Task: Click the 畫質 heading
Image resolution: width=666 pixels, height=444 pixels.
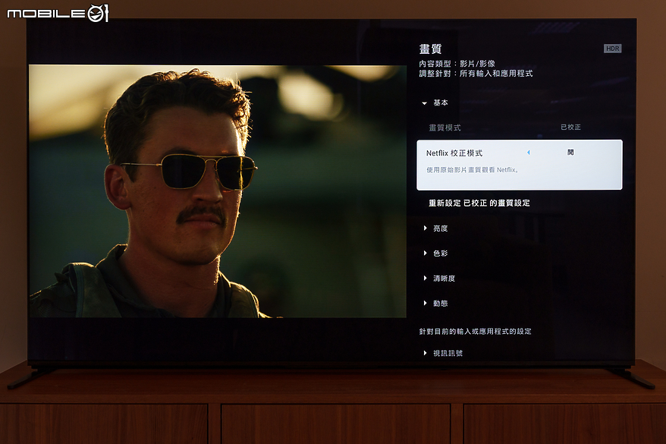Action: coord(430,49)
